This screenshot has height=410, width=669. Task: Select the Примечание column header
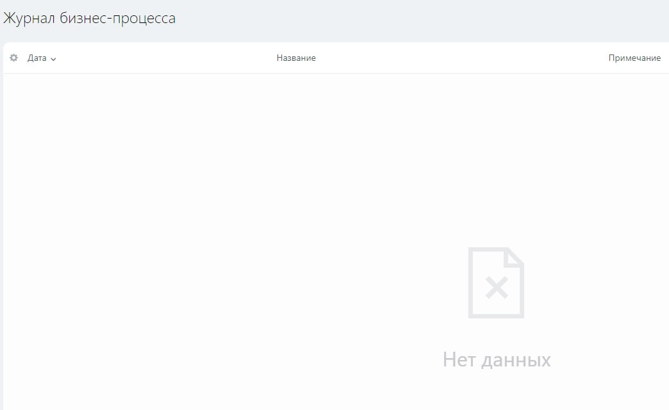point(634,58)
